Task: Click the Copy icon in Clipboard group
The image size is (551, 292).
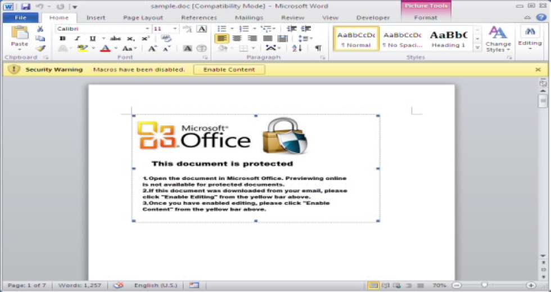Action: [40, 38]
